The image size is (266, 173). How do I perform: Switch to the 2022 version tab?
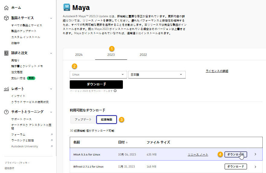click(x=143, y=55)
